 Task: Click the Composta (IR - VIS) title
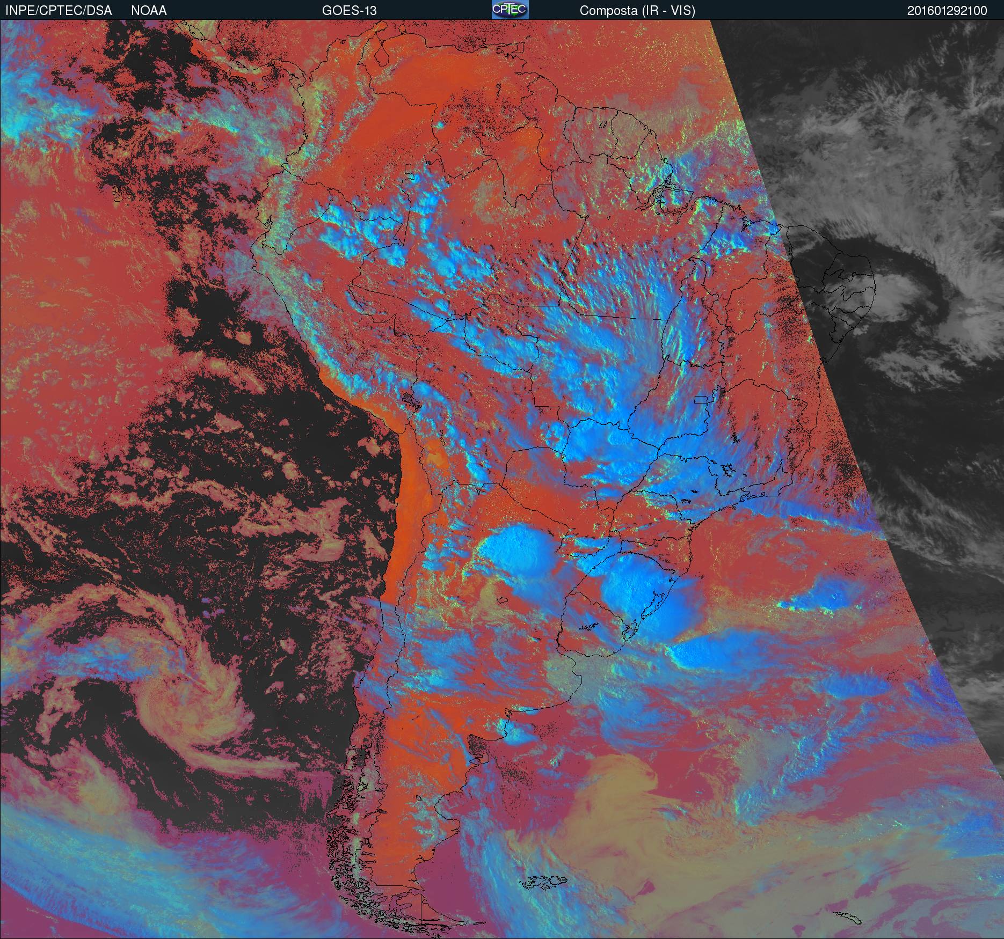637,11
